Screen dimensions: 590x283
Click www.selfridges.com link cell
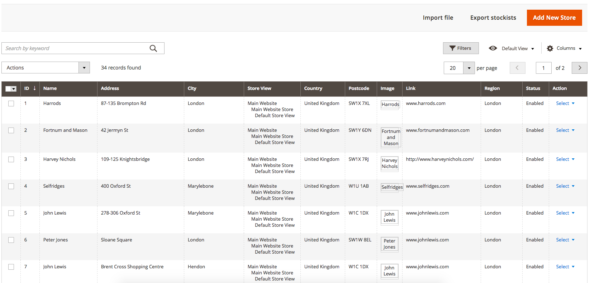click(x=428, y=186)
